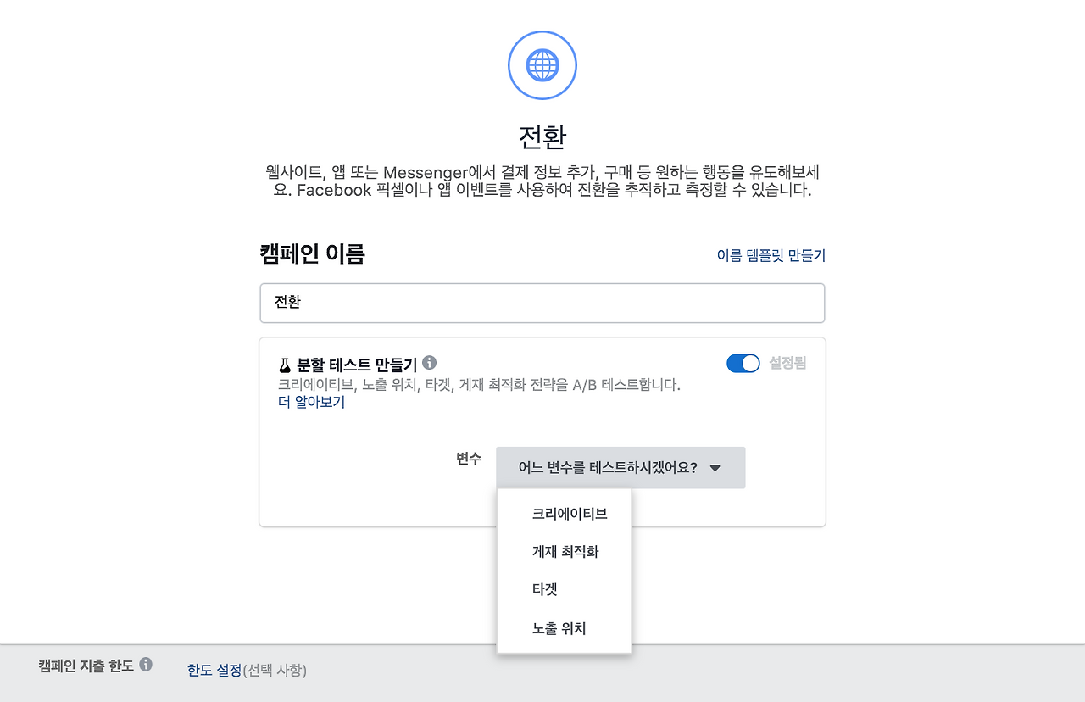Show the split test info tooltip icon
The width and height of the screenshot is (1085, 702).
coord(429,362)
